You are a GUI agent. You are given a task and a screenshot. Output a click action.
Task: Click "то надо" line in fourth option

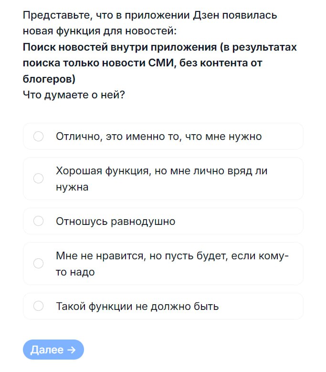[75, 272]
